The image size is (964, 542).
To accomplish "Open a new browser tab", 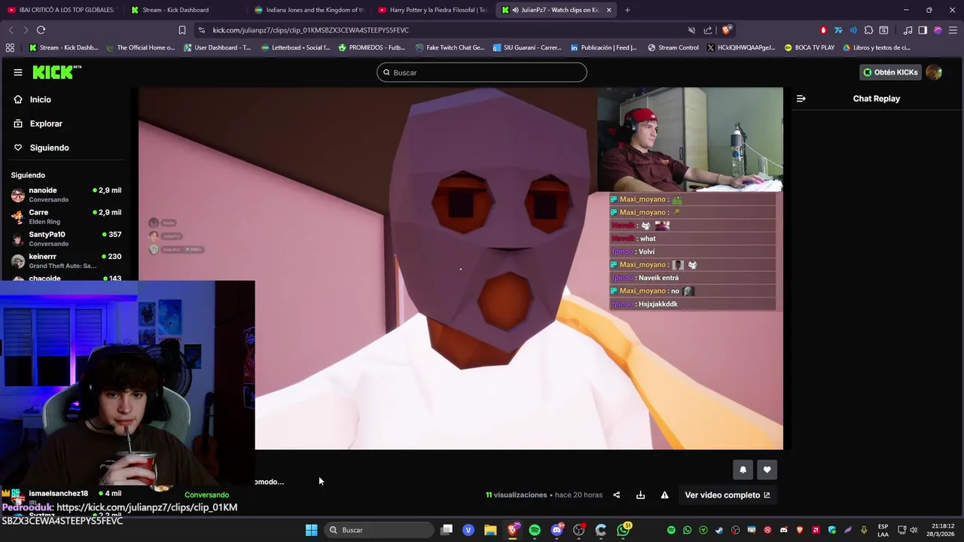I will pyautogui.click(x=627, y=10).
